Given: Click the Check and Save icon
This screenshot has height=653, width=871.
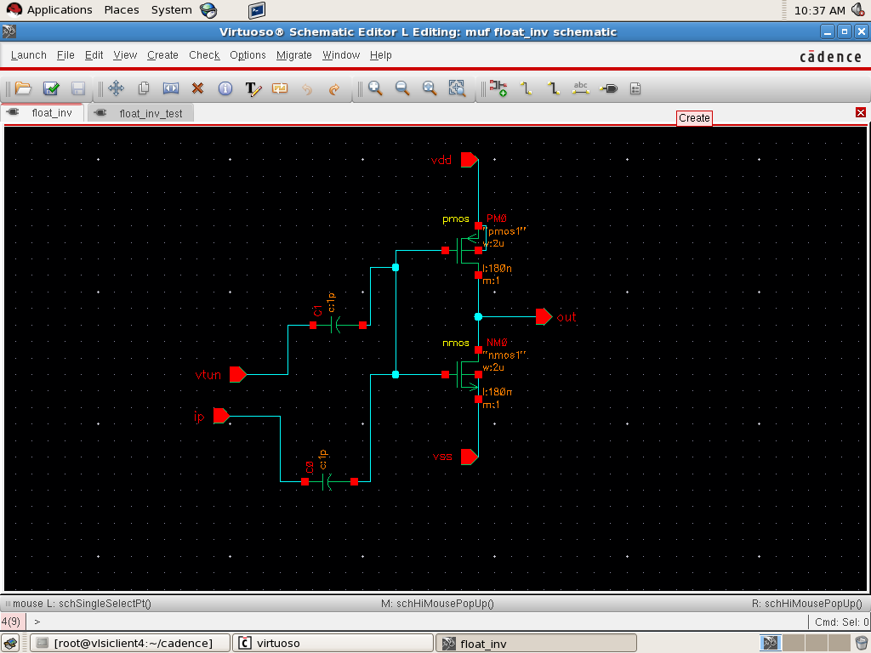Looking at the screenshot, I should pos(51,88).
